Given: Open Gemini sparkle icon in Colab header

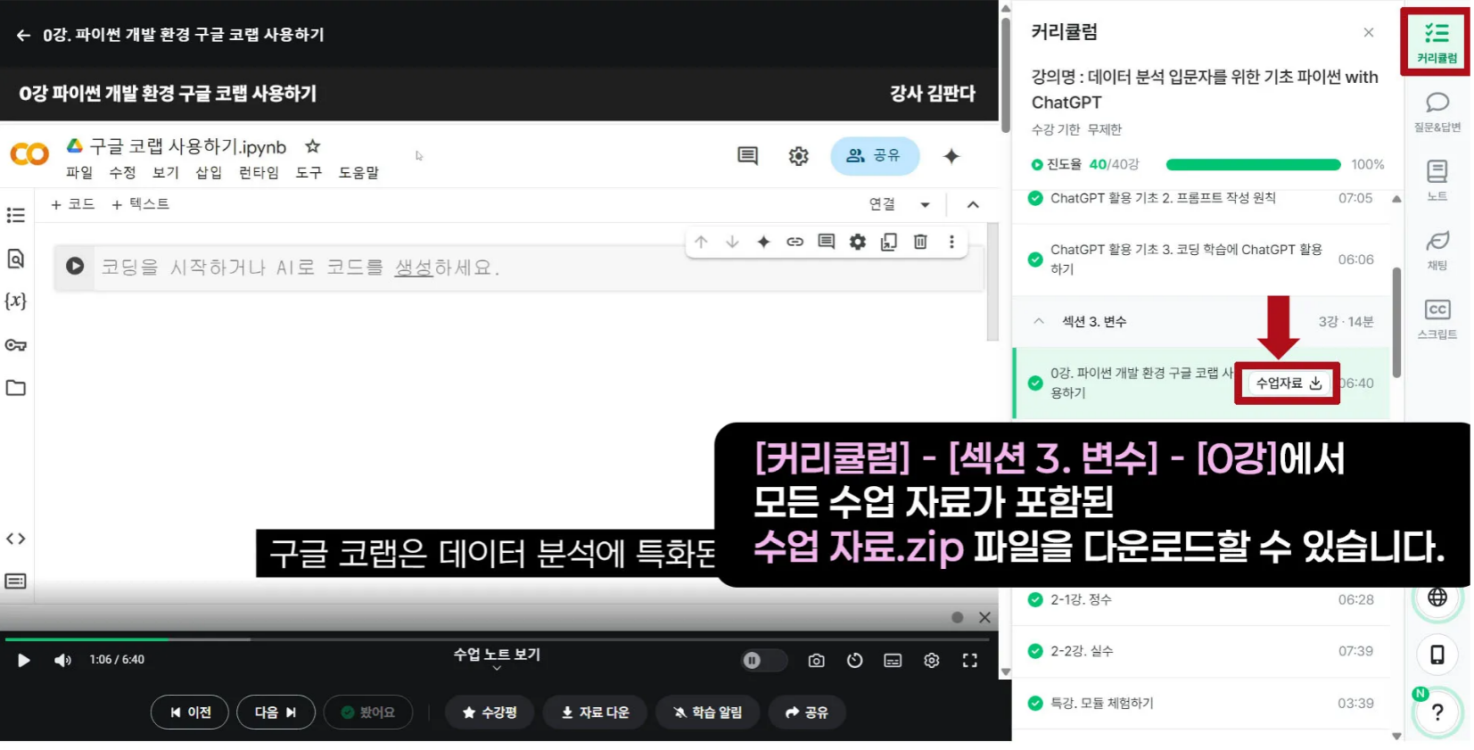Looking at the screenshot, I should 951,156.
